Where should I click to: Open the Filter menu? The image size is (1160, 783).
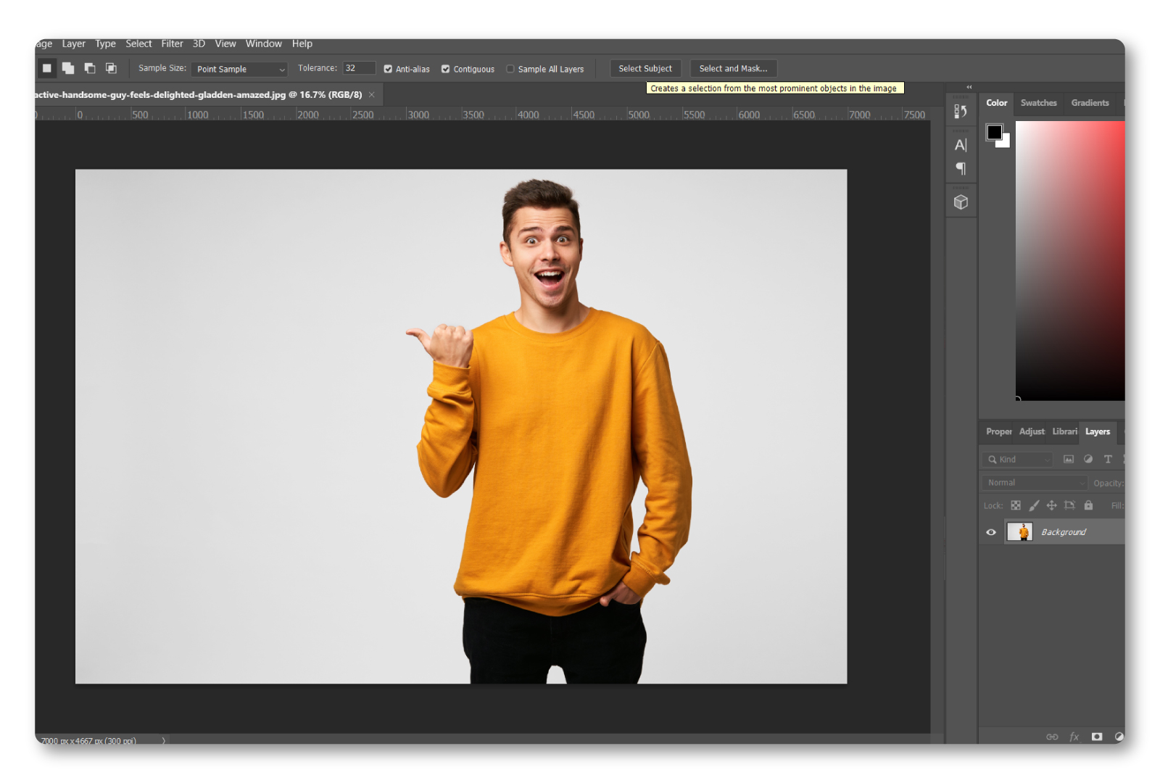(172, 43)
